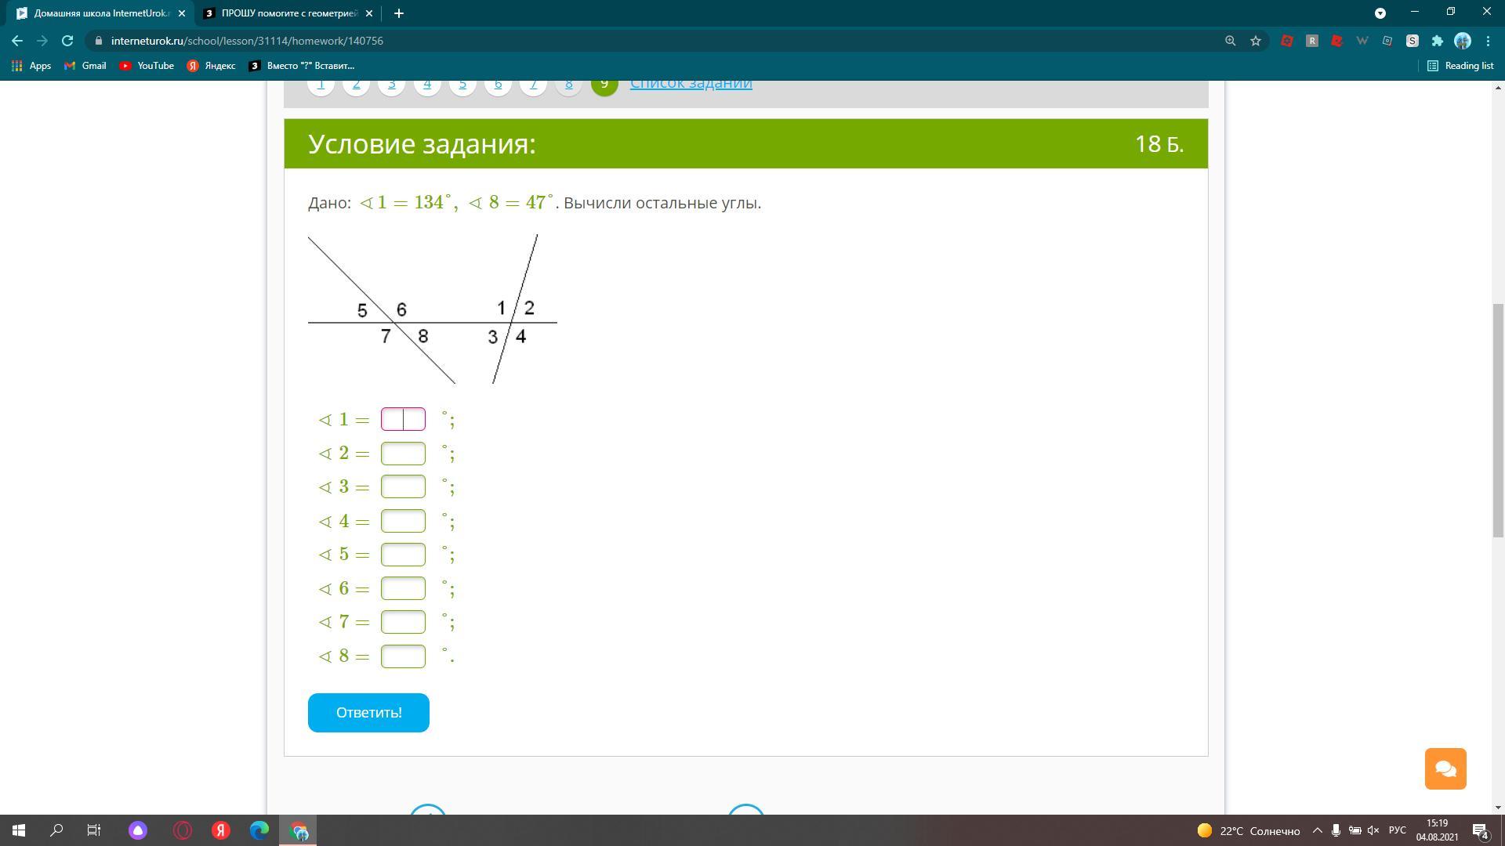This screenshot has height=846, width=1505.
Task: Open new tab with plus button
Action: [x=398, y=13]
